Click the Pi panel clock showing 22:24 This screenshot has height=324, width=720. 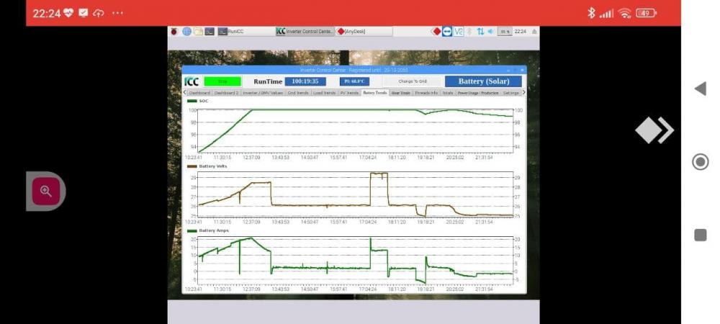521,31
